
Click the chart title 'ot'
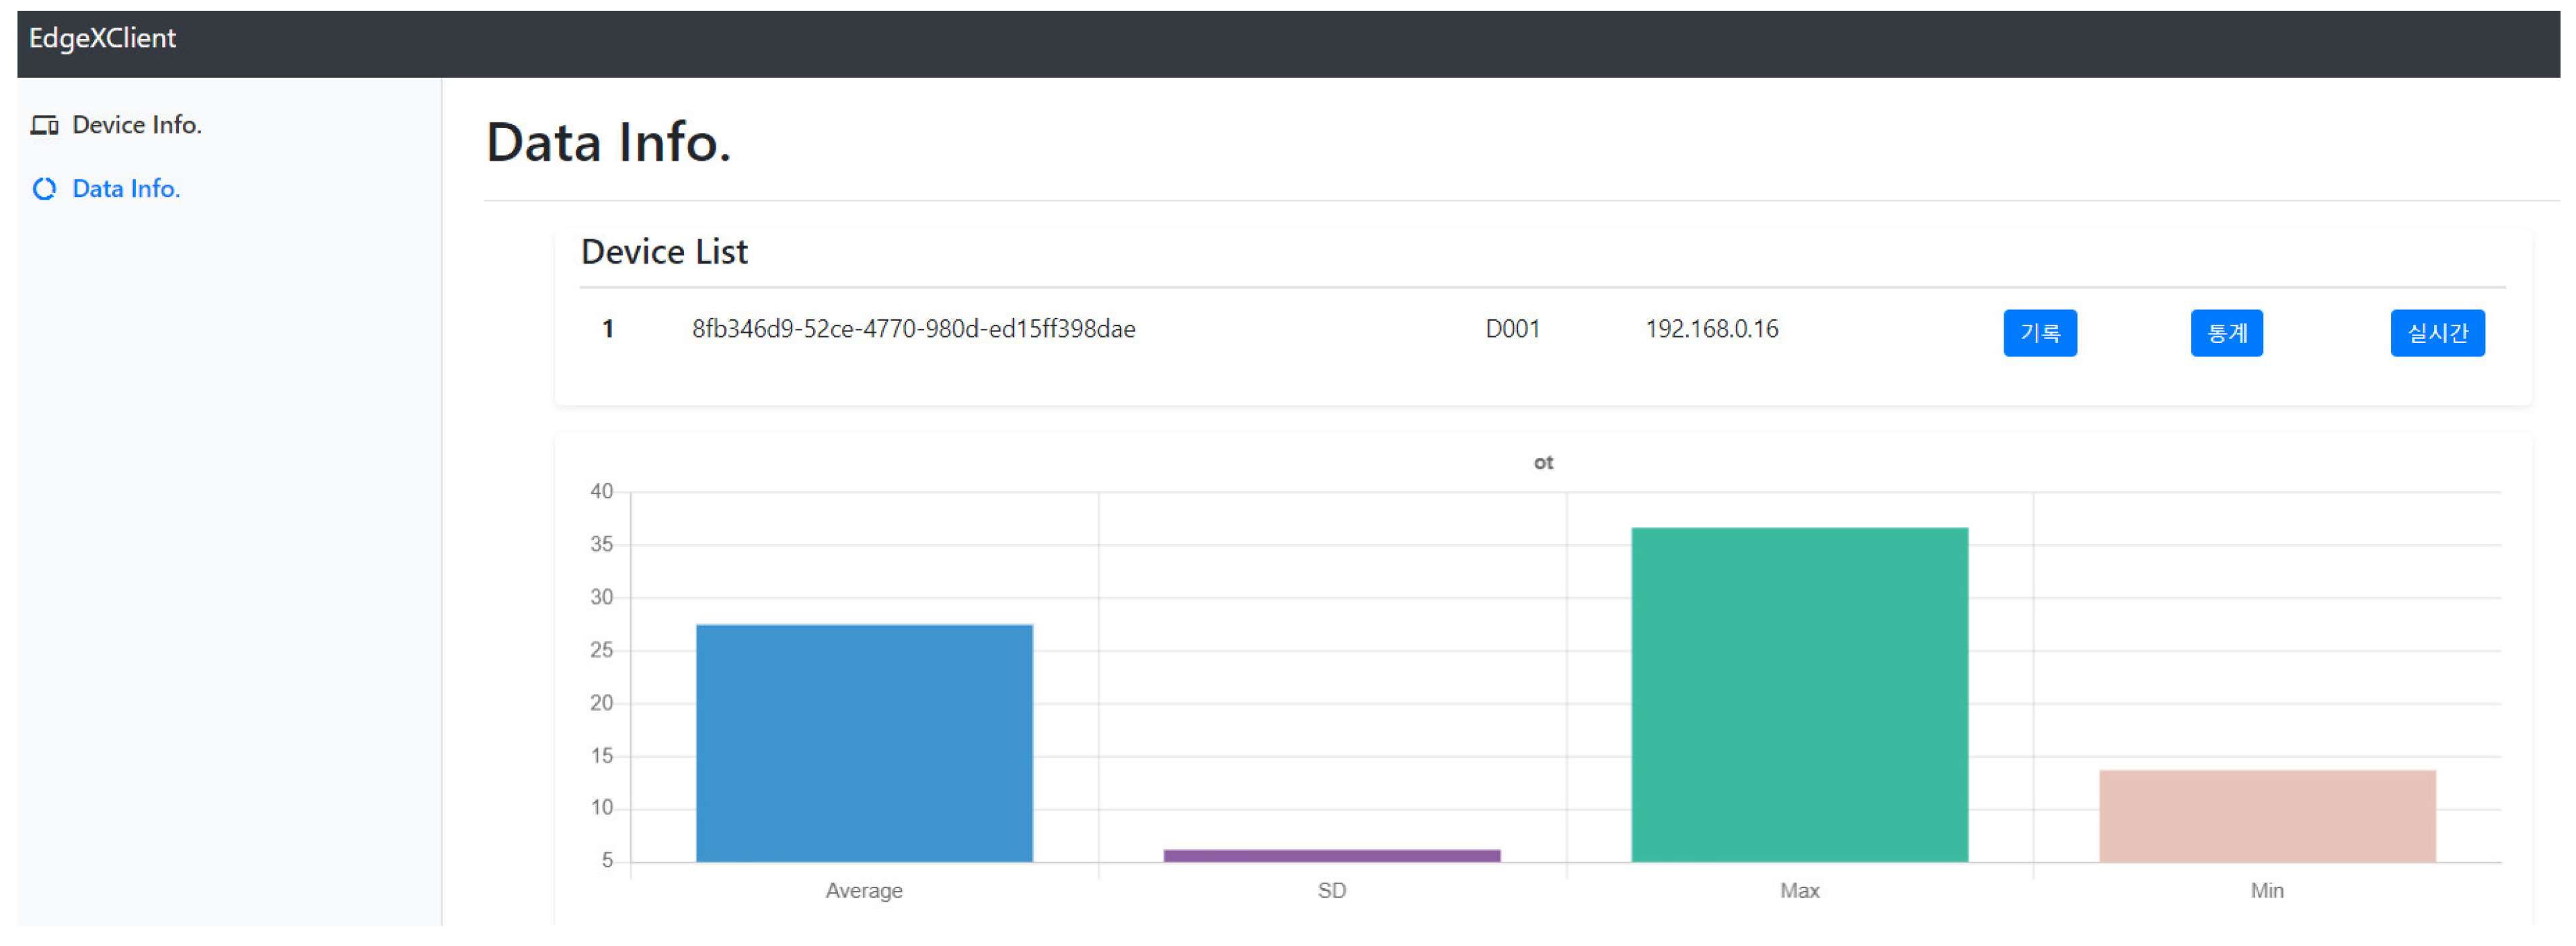point(1543,462)
